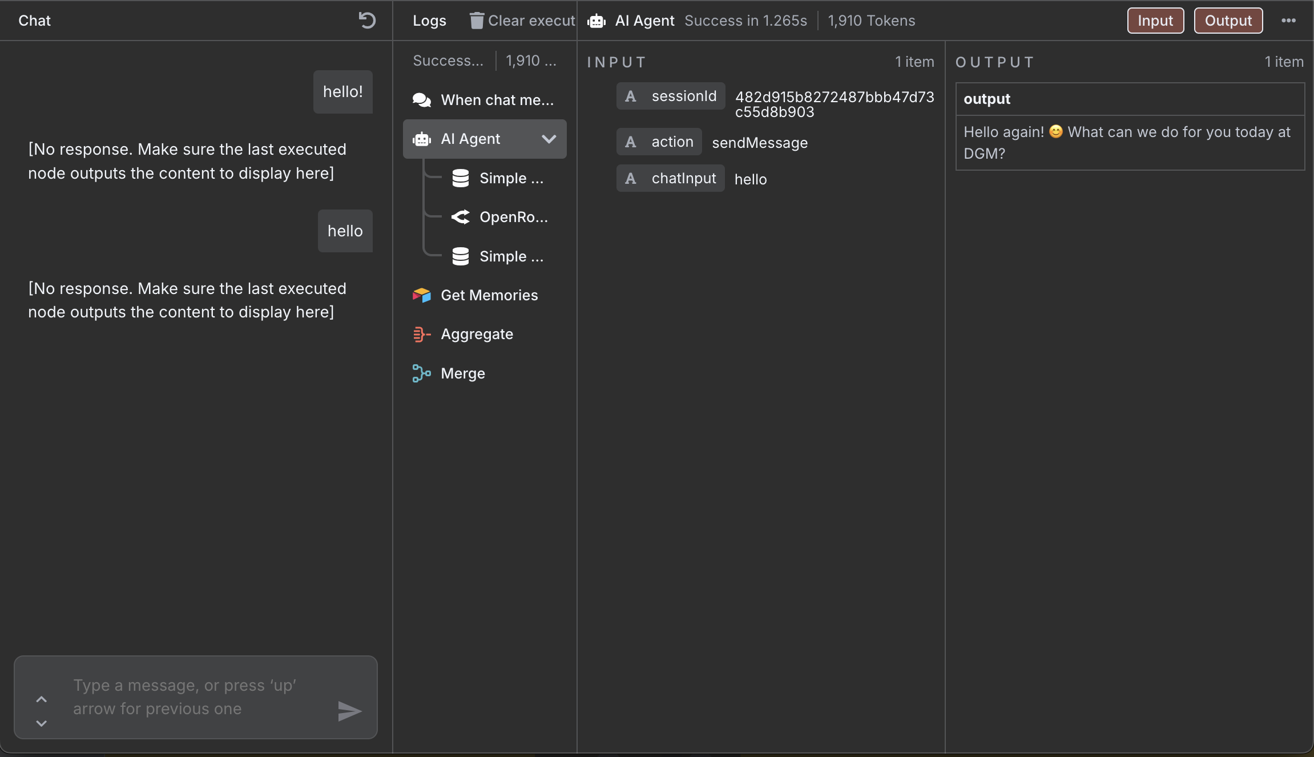Open the three-dot options menu
This screenshot has height=757, width=1314.
(1289, 21)
